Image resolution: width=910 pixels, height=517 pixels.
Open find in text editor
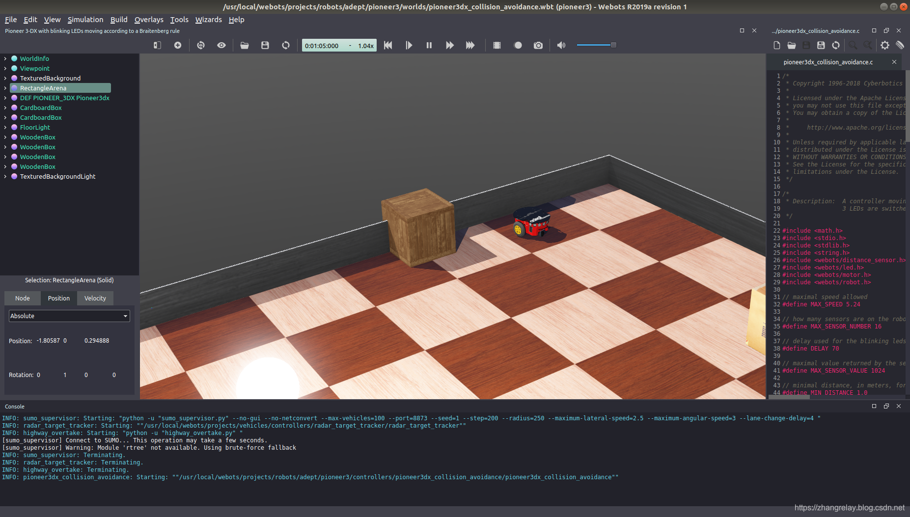point(853,45)
